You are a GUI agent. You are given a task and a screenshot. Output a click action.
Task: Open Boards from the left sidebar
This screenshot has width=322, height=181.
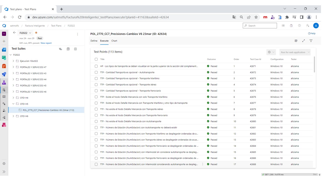4,58
